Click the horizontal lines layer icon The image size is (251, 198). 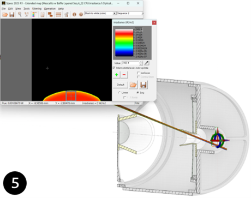pyautogui.click(x=58, y=14)
